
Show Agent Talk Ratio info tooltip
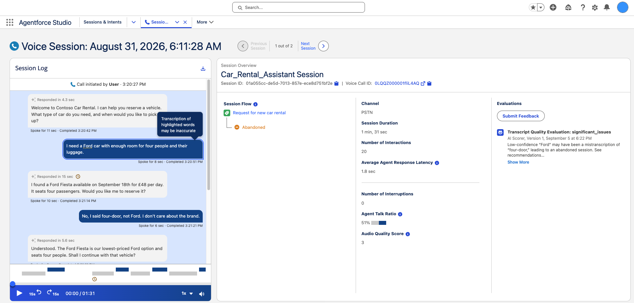[400, 214]
